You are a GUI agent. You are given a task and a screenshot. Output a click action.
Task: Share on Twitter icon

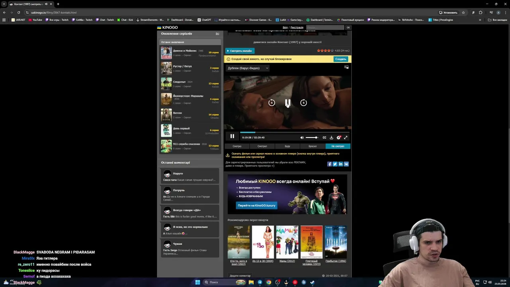click(335, 164)
